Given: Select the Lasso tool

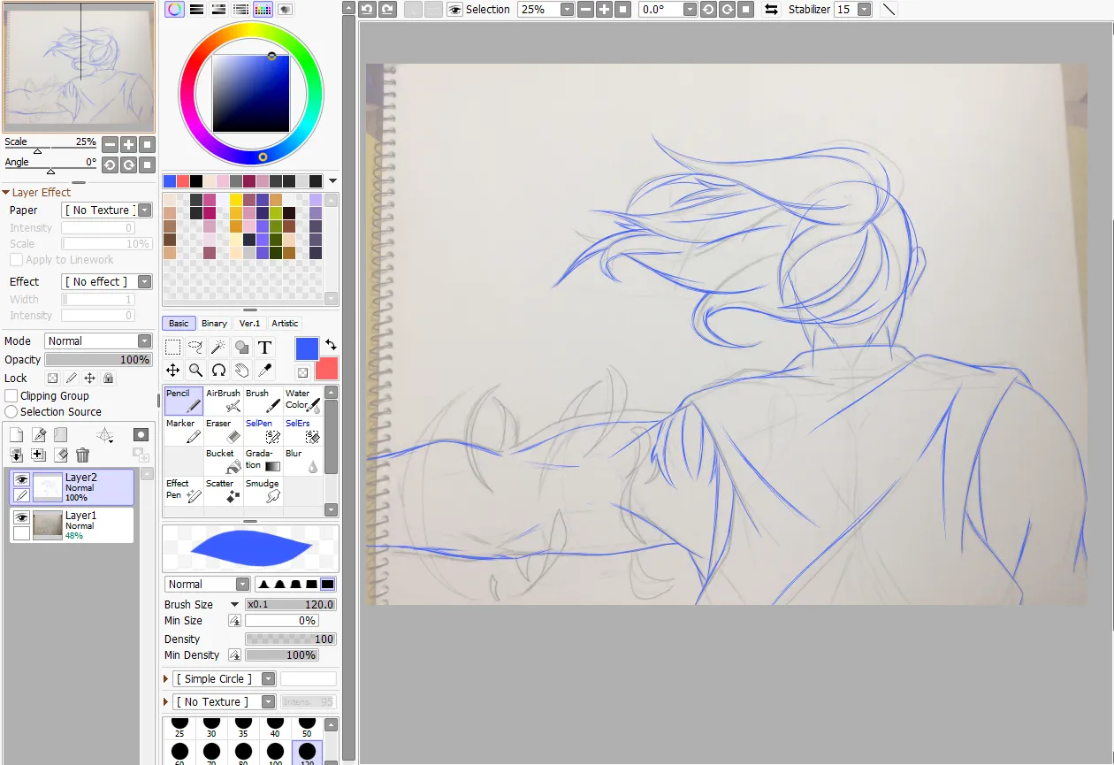Looking at the screenshot, I should pyautogui.click(x=196, y=348).
